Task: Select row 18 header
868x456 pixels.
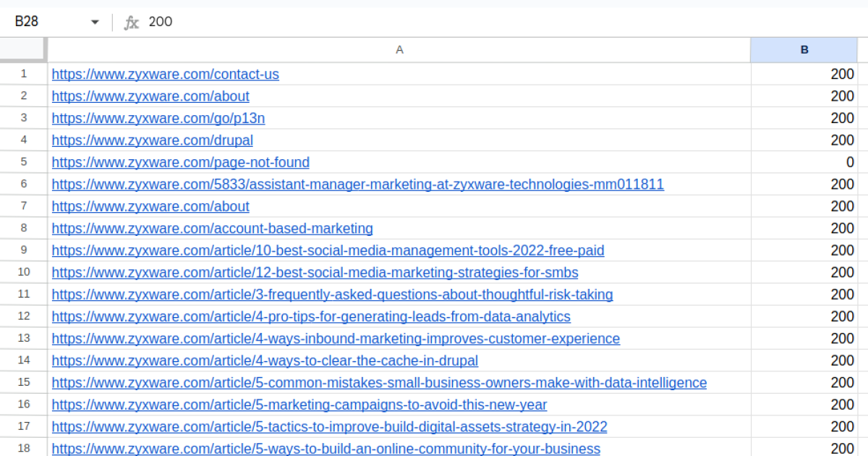Action: coord(23,449)
